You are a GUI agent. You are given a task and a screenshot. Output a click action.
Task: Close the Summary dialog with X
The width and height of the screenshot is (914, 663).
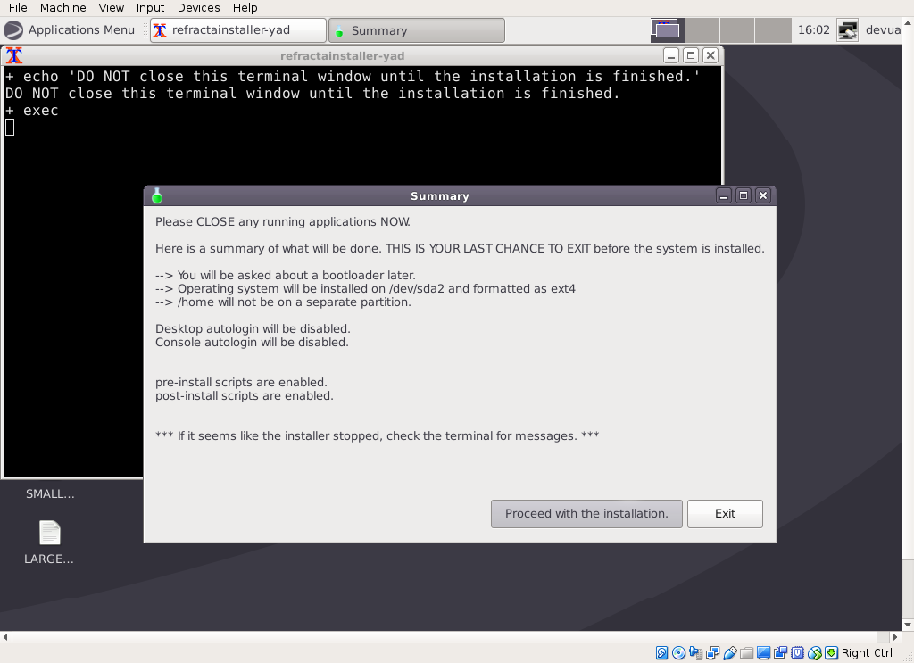(762, 195)
